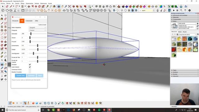Viewport: 199px width, 112px height.
Task: Click the middle blue button in cloth dialog
Action: pos(31,76)
